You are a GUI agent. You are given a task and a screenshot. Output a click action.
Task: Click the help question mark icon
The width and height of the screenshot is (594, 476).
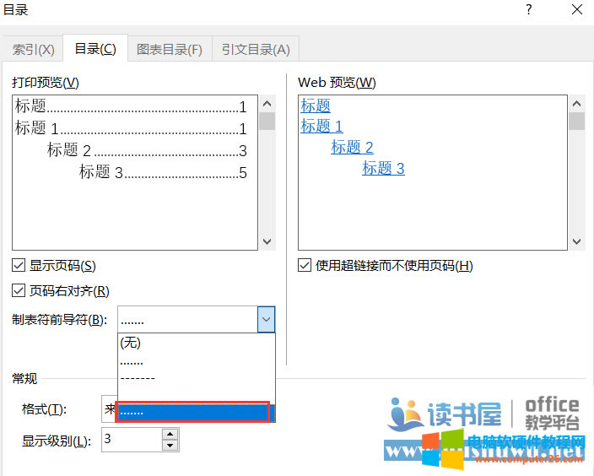[x=529, y=9]
